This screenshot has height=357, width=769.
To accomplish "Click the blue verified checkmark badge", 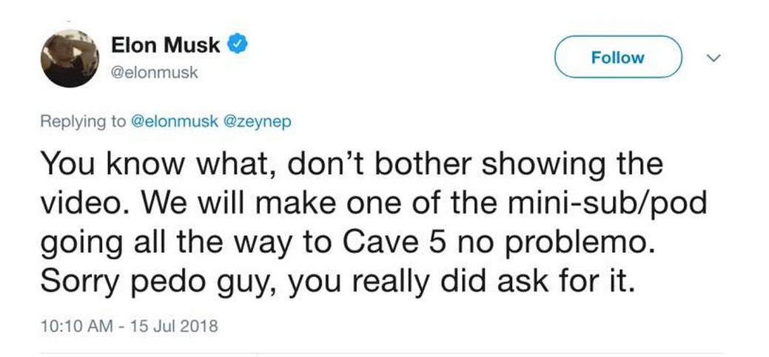I will (x=237, y=45).
